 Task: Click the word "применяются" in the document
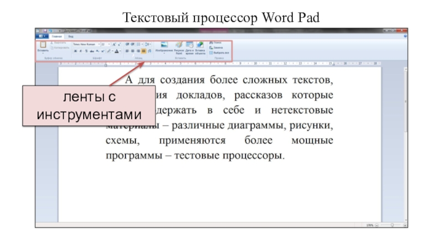192,141
